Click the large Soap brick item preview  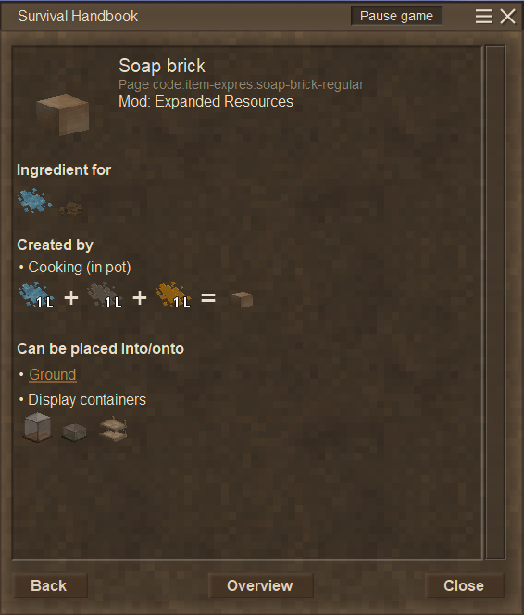(63, 115)
